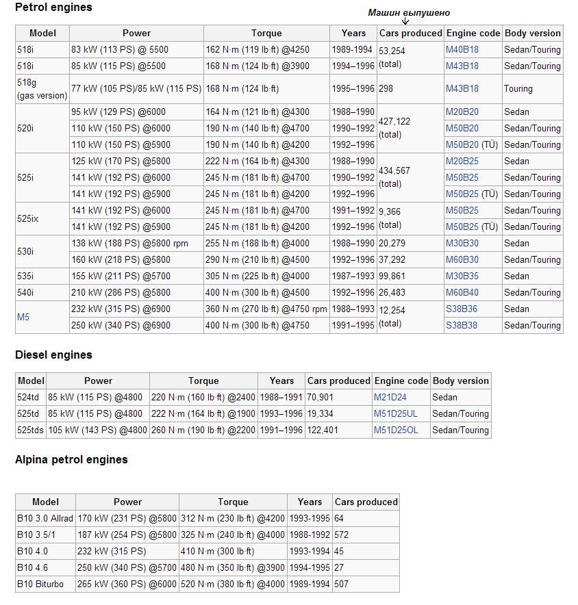Image resolution: width=578 pixels, height=605 pixels.
Task: Open the M60B30 engine code link
Action: (x=462, y=259)
